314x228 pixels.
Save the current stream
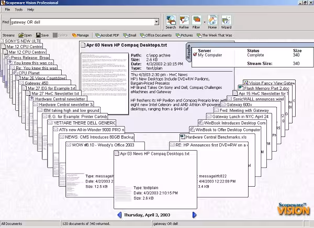pos(42,35)
